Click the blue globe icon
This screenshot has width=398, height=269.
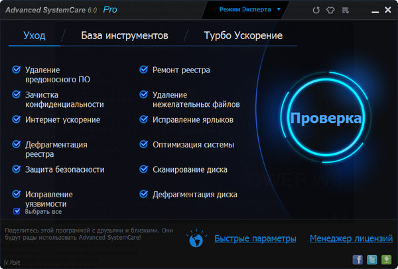tap(196, 238)
